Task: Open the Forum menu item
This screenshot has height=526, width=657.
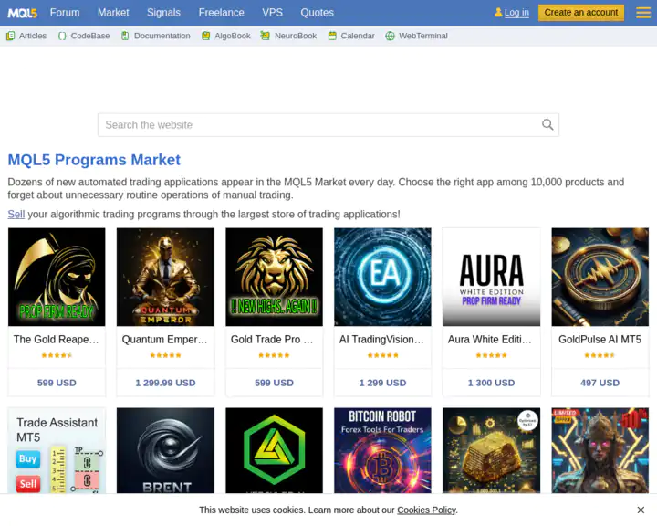Action: click(65, 13)
